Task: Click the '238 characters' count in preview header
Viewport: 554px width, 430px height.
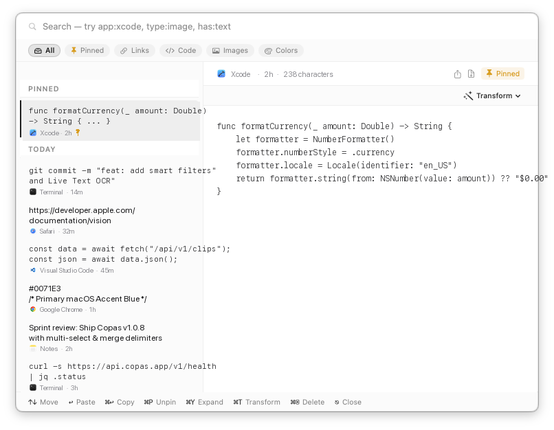Action: point(308,74)
